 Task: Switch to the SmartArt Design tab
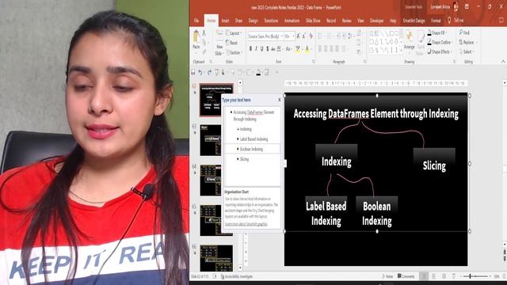pyautogui.click(x=414, y=21)
